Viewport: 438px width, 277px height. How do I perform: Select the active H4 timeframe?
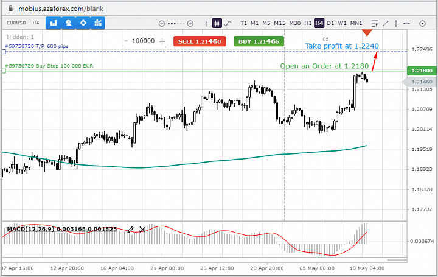319,23
